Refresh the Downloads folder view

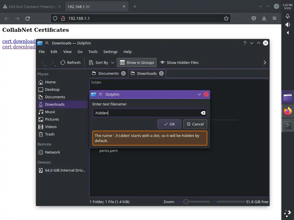(x=70, y=62)
